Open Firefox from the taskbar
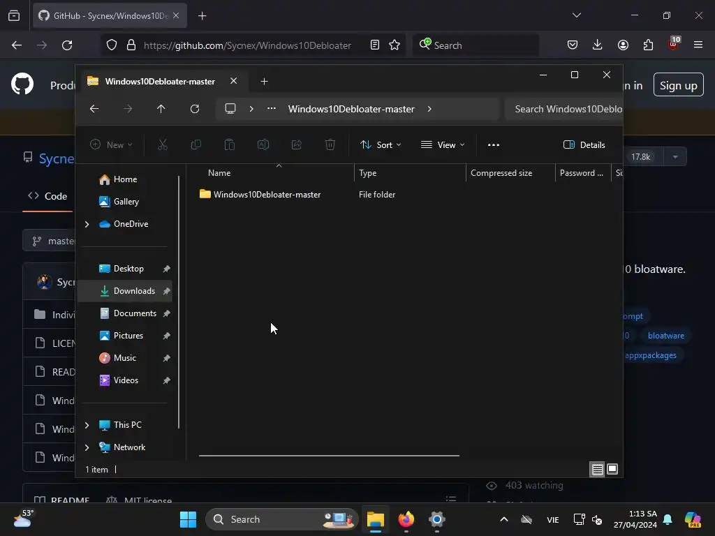The width and height of the screenshot is (715, 536). tap(406, 519)
